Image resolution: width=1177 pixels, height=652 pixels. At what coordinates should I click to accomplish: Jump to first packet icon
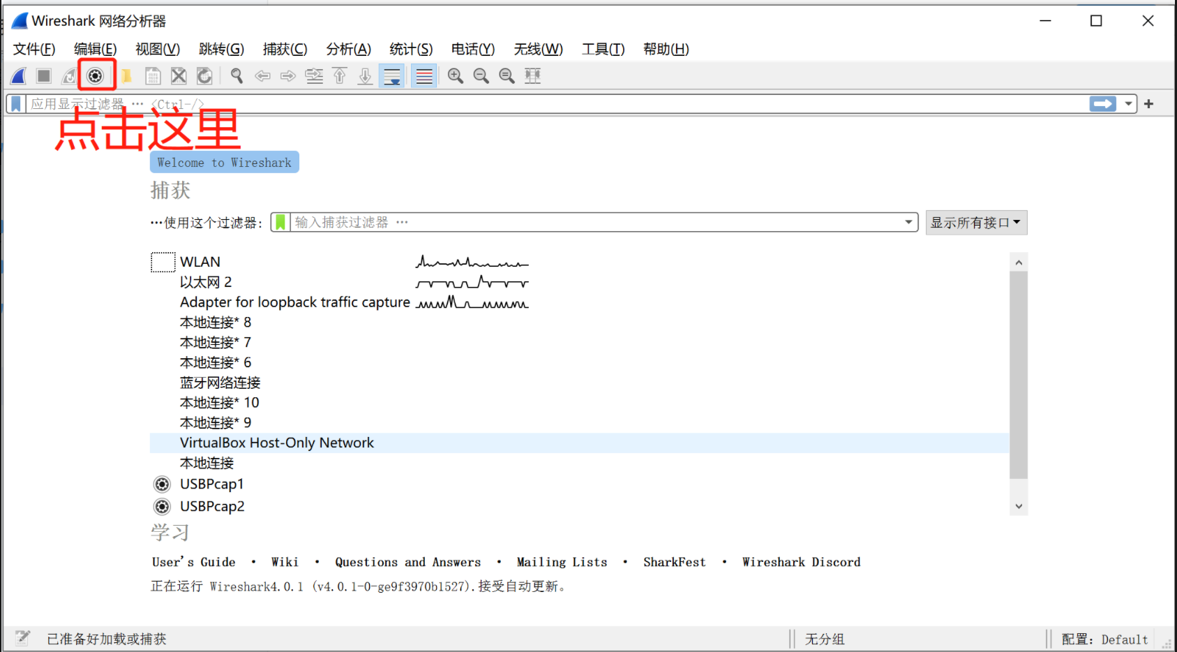[340, 75]
